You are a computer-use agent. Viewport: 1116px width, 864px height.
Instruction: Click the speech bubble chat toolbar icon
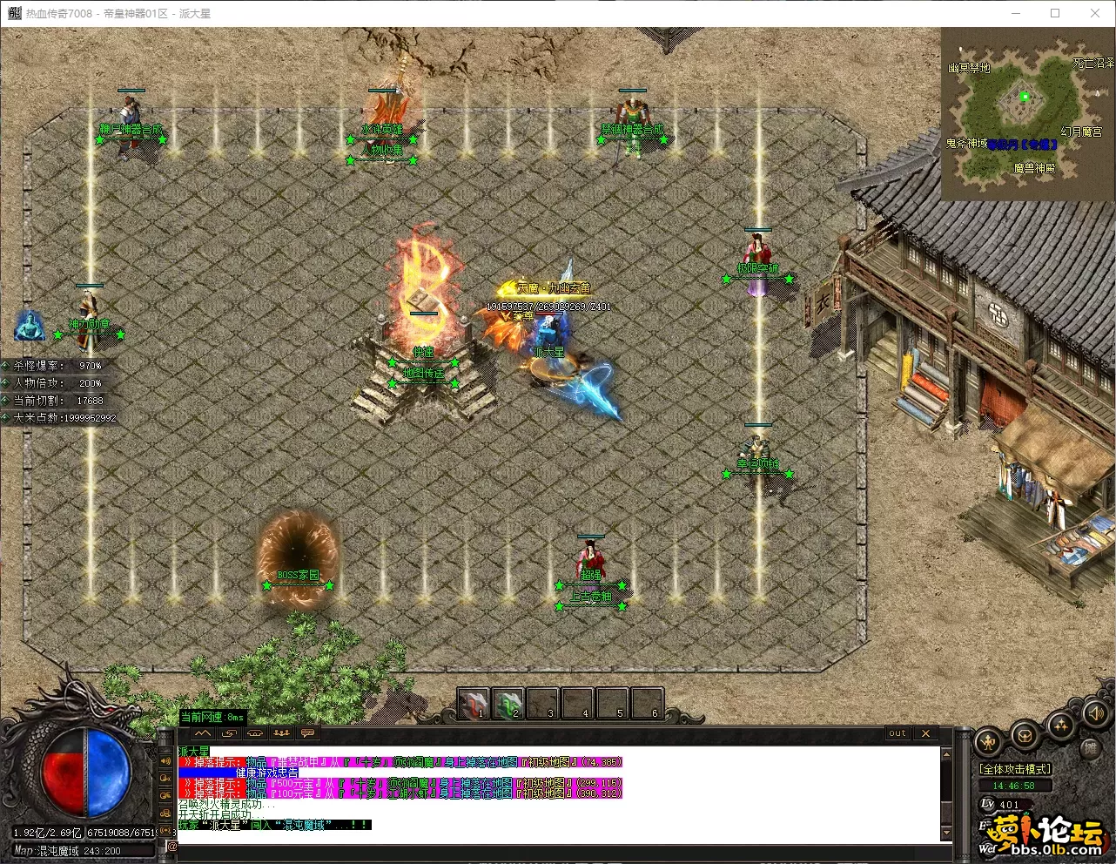click(307, 733)
